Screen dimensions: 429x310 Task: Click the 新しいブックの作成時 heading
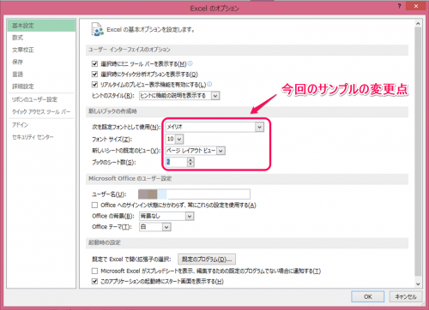pyautogui.click(x=112, y=111)
